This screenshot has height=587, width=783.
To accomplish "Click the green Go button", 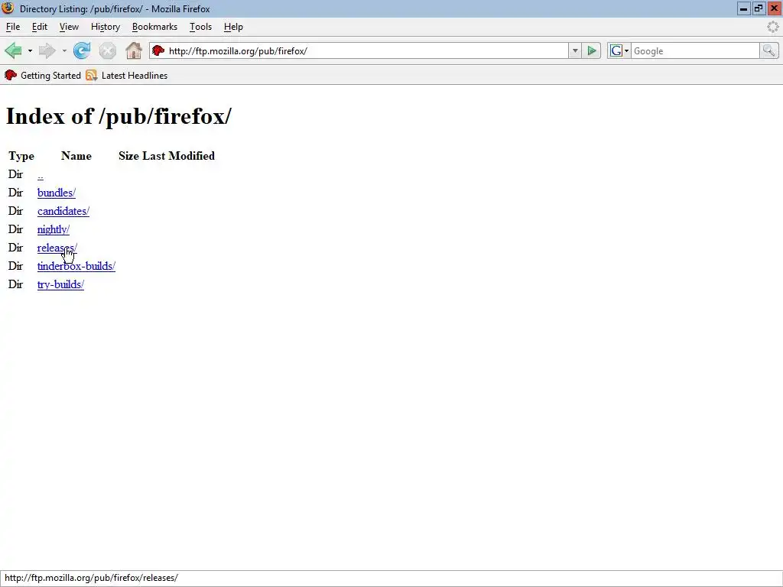I will click(592, 50).
